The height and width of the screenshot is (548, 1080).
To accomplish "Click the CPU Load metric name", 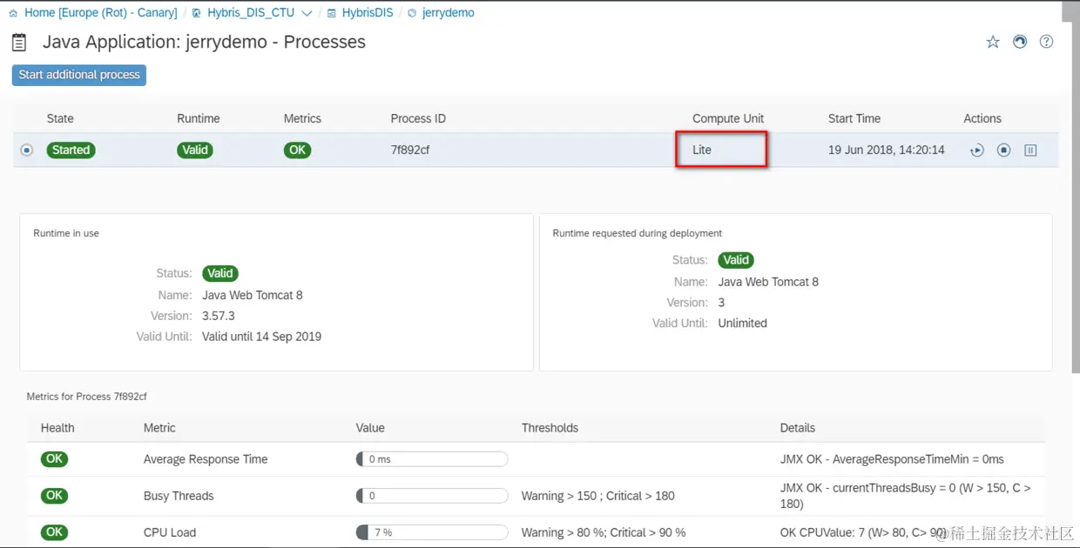I will point(170,532).
